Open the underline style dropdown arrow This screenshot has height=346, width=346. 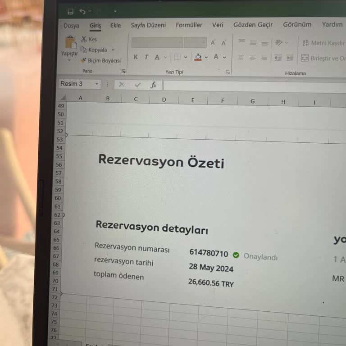click(165, 57)
